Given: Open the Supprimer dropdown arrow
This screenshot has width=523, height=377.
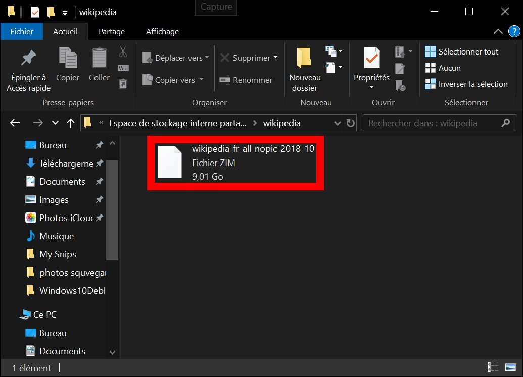Looking at the screenshot, I should 275,58.
